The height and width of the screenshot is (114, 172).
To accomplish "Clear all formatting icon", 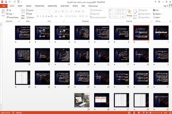I will tap(62, 11).
